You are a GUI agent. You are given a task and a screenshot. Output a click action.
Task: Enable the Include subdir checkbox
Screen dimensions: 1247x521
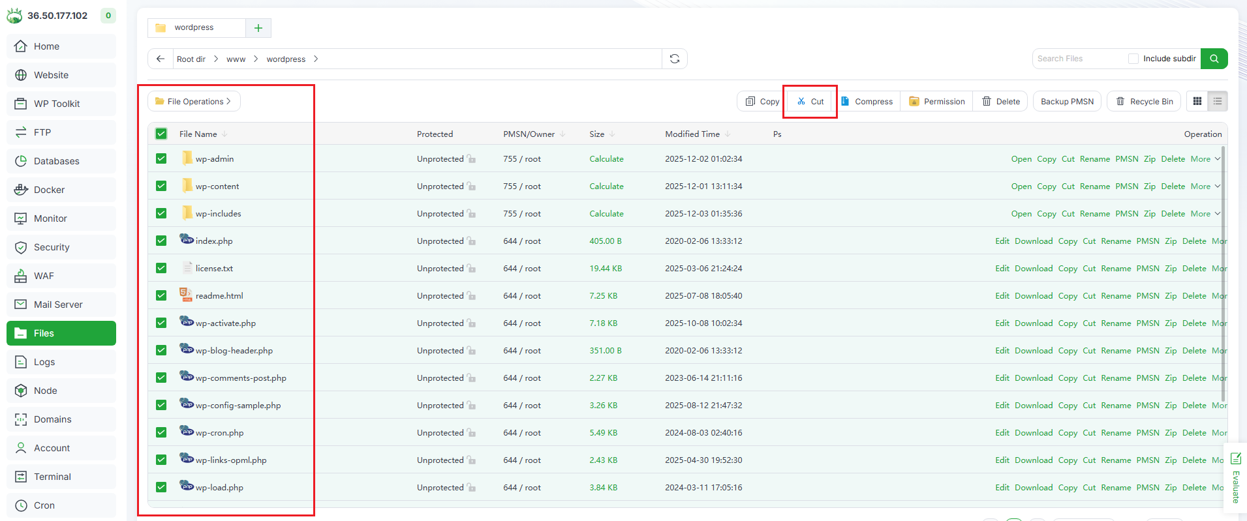[x=1133, y=59]
